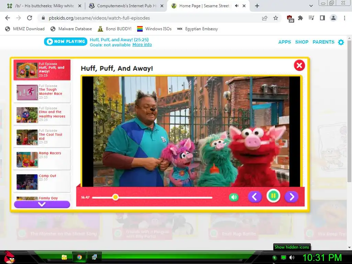Close the video player with the red X

[299, 65]
